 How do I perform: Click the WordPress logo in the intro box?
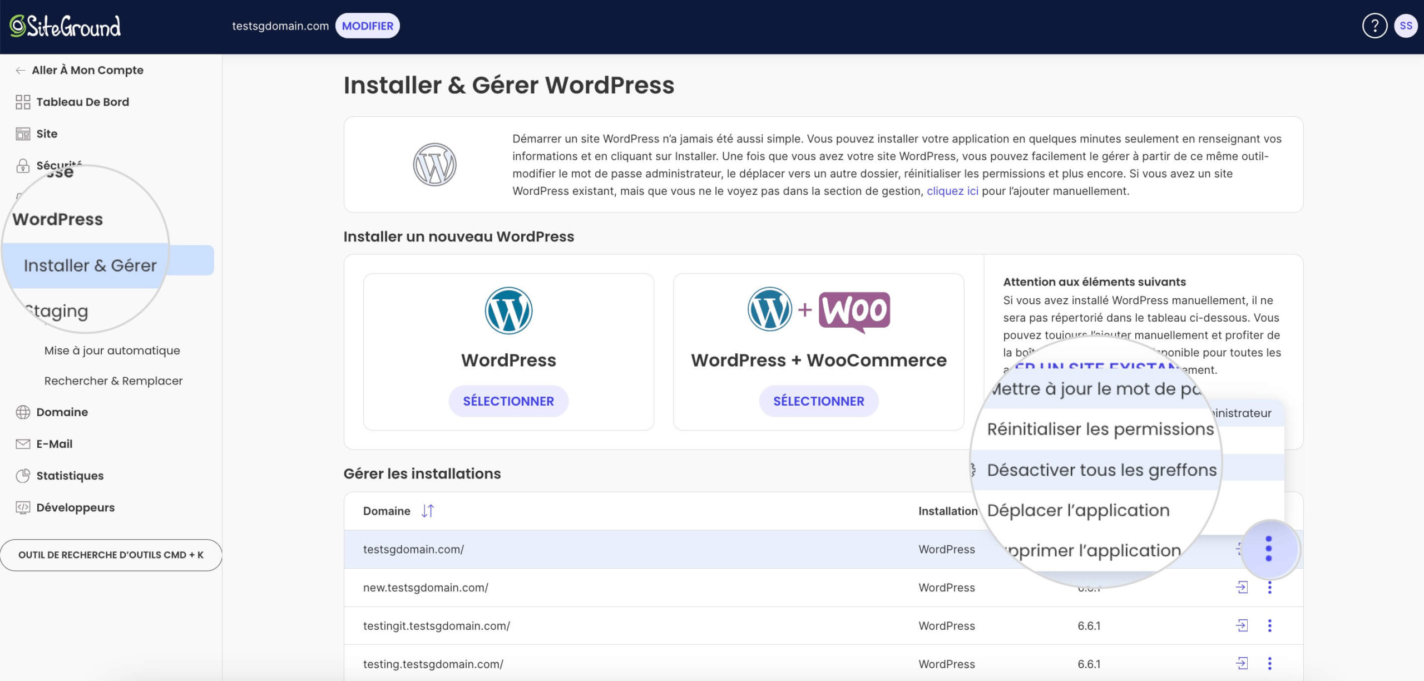434,165
